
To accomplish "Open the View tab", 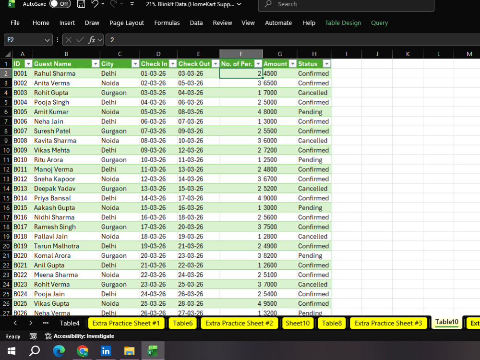I will (248, 23).
